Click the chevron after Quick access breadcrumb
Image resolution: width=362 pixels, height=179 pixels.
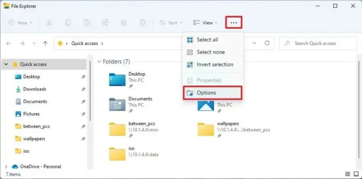[102, 43]
